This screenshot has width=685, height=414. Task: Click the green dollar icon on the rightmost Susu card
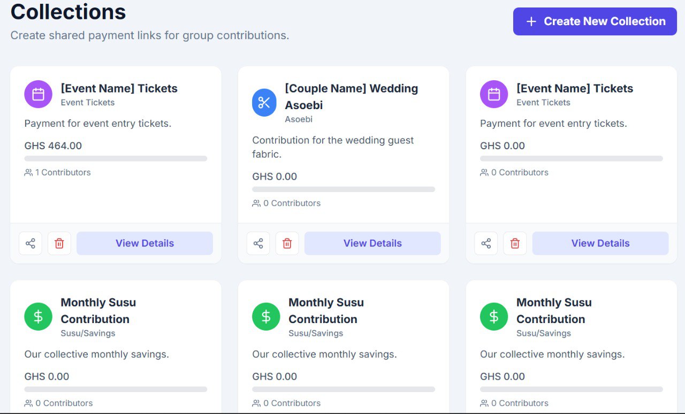tap(494, 317)
